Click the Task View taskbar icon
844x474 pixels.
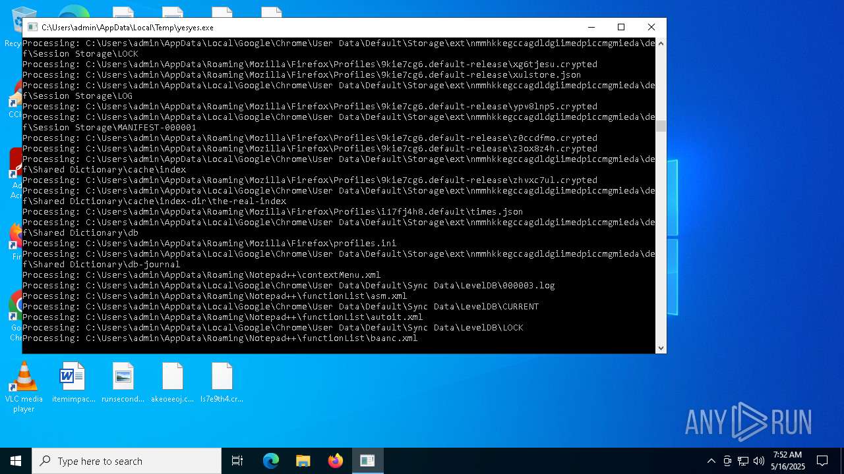pos(237,461)
